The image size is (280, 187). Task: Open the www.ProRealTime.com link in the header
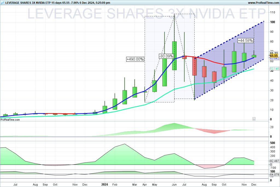(x=263, y=3)
